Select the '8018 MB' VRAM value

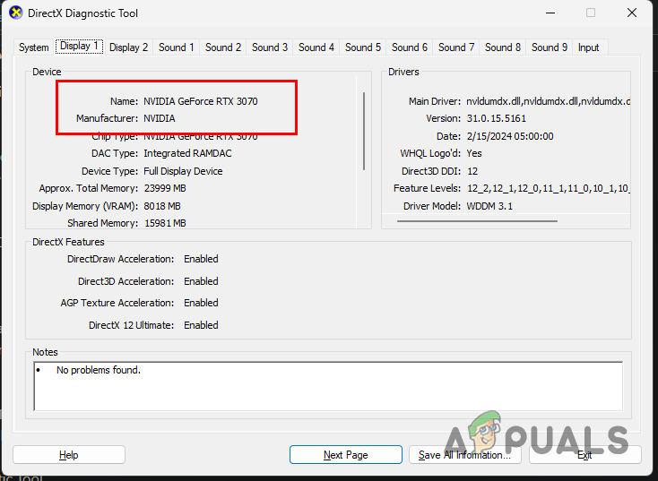coord(162,206)
